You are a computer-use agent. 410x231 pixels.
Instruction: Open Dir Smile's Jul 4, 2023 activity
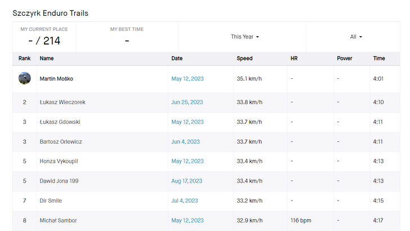tap(185, 201)
